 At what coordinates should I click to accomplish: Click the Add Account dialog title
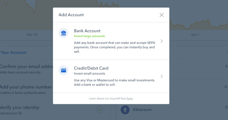[71, 15]
